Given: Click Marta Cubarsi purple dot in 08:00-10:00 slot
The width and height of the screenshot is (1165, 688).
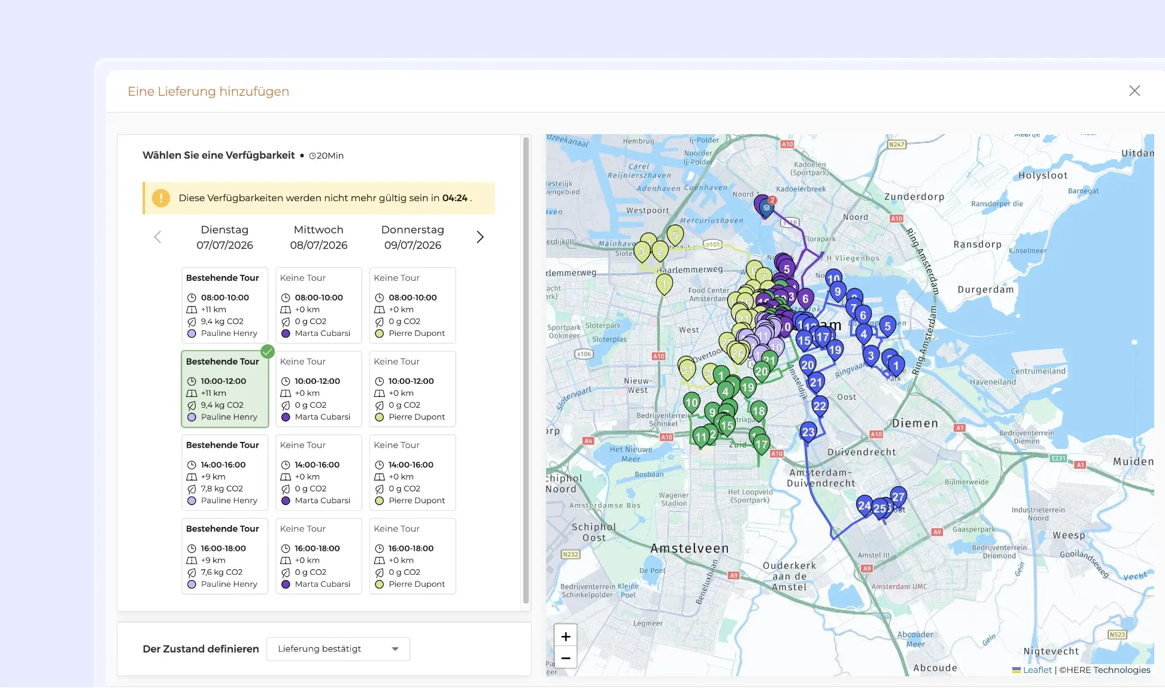Looking at the screenshot, I should [286, 334].
